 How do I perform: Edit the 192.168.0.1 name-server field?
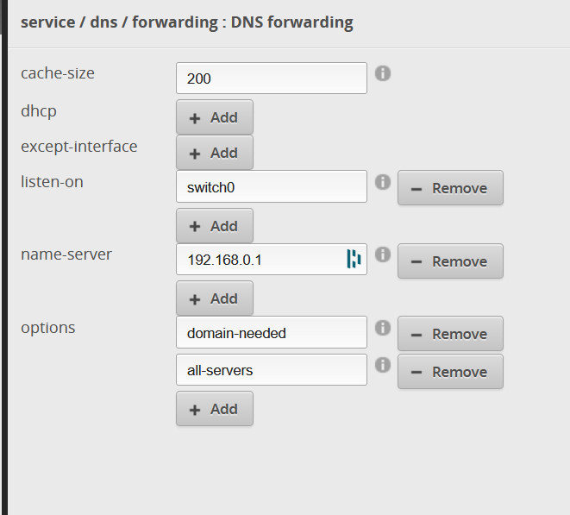tap(259, 259)
